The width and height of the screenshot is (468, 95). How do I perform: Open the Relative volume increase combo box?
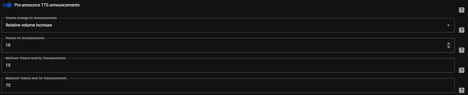228,25
